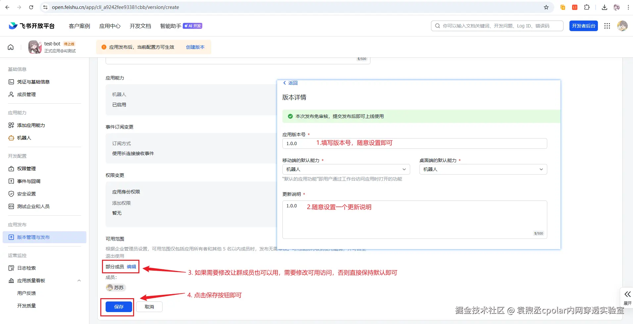Open the 桌面端的默认能力 dropdown
This screenshot has height=324, width=633.
483,169
